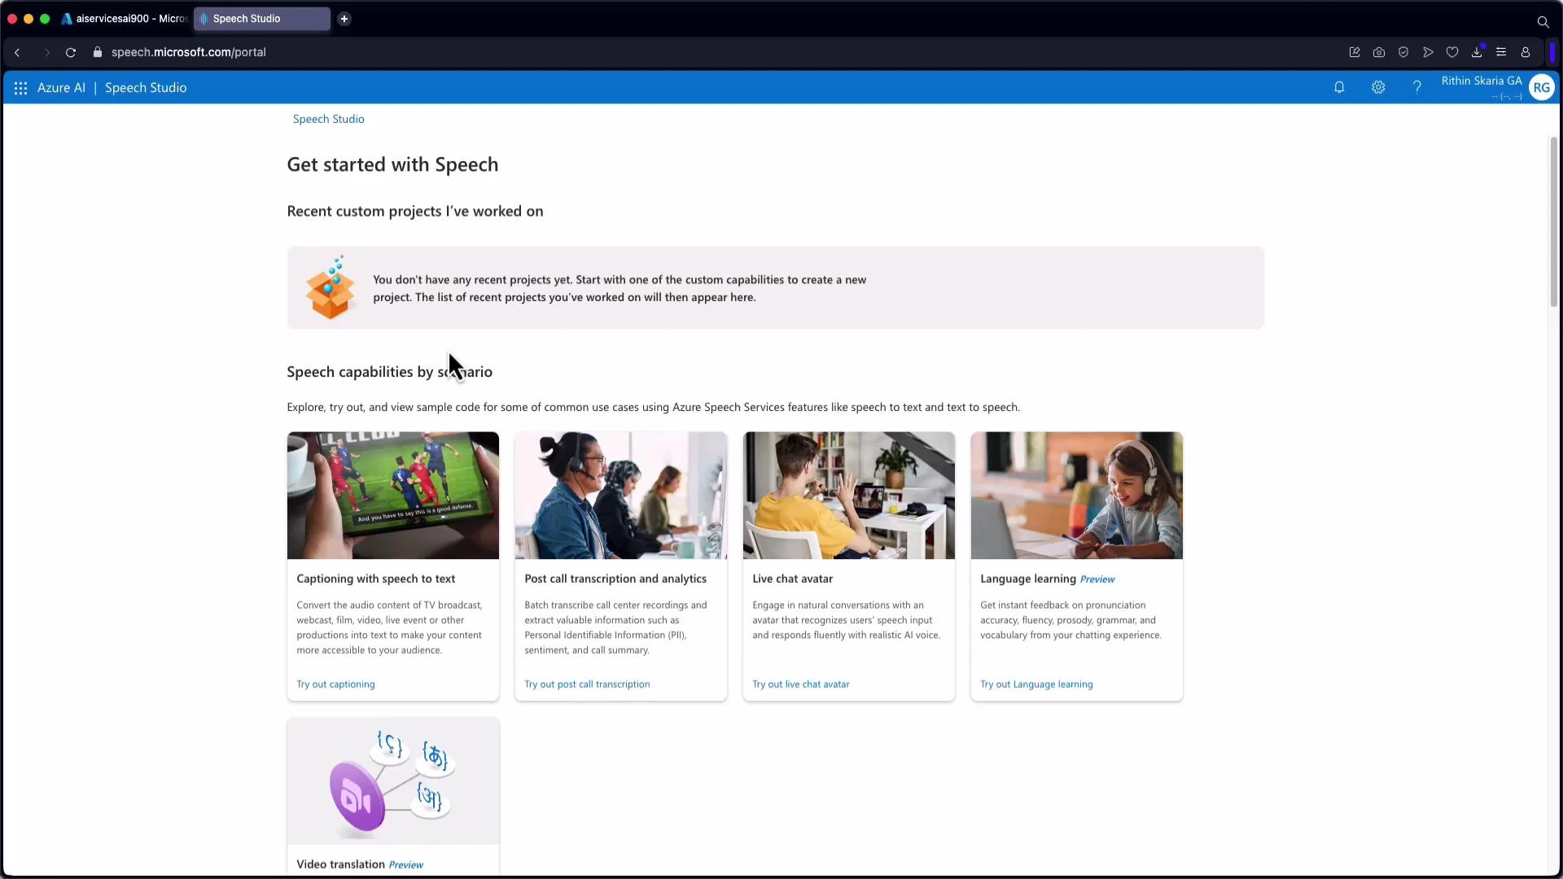Viewport: 1563px width, 879px height.
Task: Open Speech Studio settings gear
Action: click(x=1378, y=87)
